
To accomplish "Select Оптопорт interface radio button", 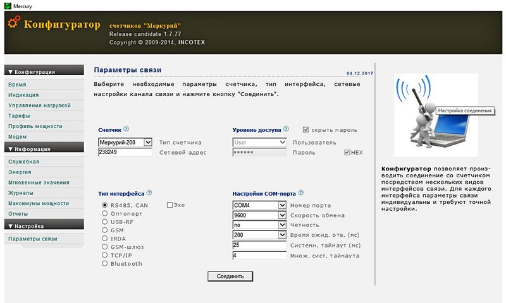I will pyautogui.click(x=104, y=213).
